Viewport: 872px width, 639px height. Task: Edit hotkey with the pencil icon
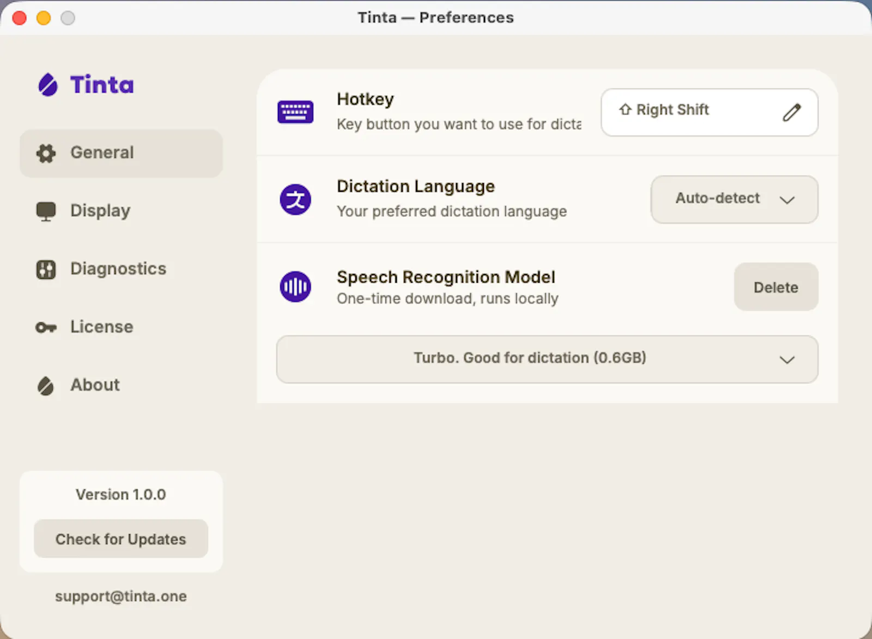click(792, 112)
